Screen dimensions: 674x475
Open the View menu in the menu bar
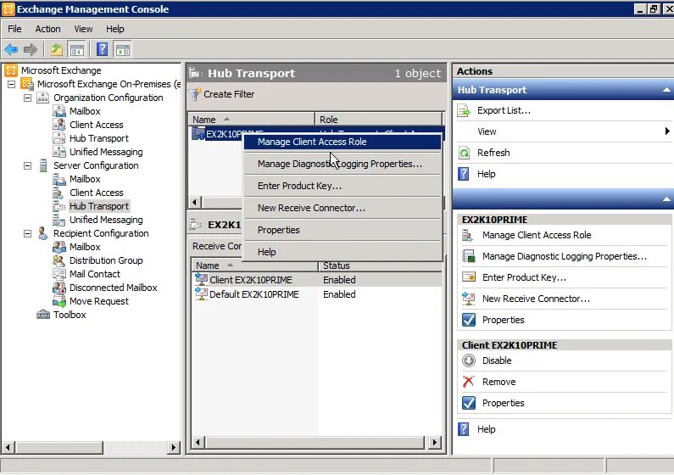pos(83,29)
